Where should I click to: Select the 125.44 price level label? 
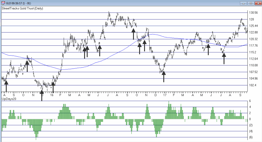point(253,26)
